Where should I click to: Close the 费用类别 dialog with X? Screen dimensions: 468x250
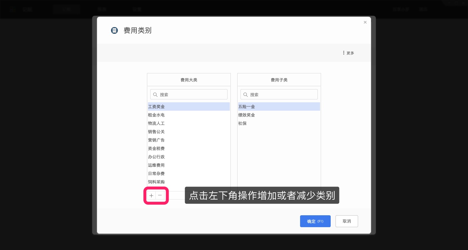coord(365,22)
